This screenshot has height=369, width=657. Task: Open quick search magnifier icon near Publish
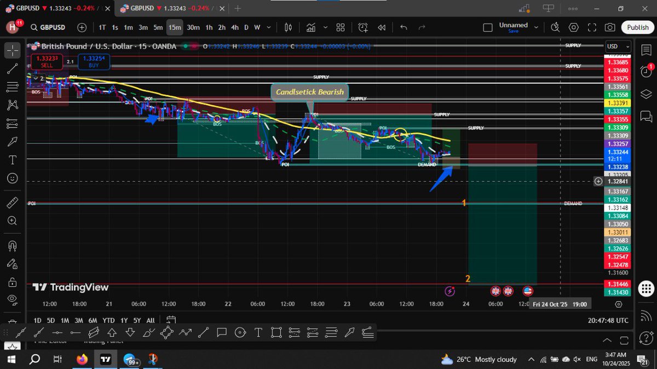[x=555, y=27]
